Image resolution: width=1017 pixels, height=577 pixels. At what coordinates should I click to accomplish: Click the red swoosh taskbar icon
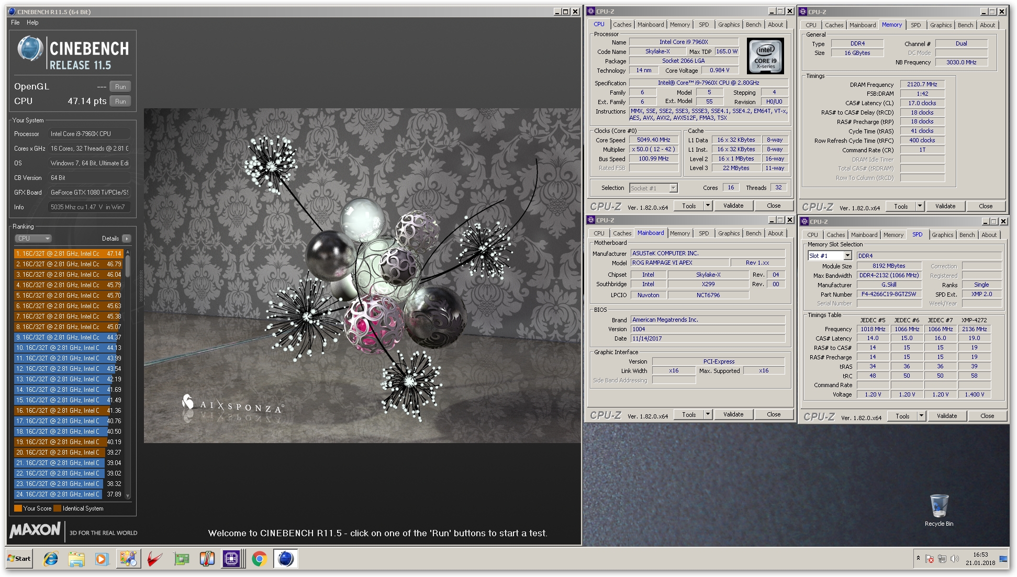pyautogui.click(x=154, y=559)
